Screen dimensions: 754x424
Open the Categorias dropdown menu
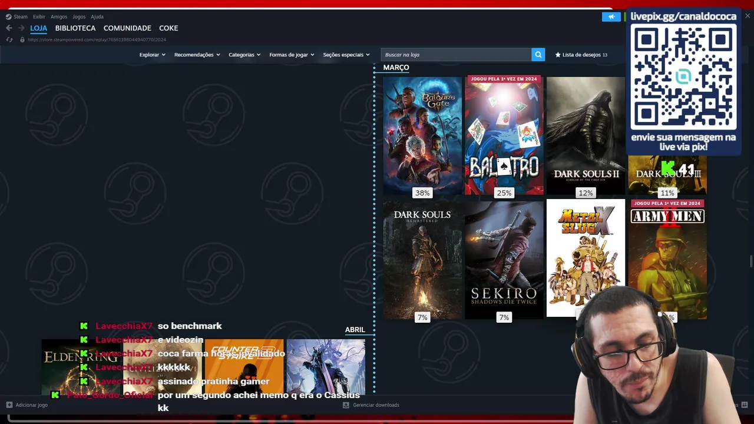point(244,55)
